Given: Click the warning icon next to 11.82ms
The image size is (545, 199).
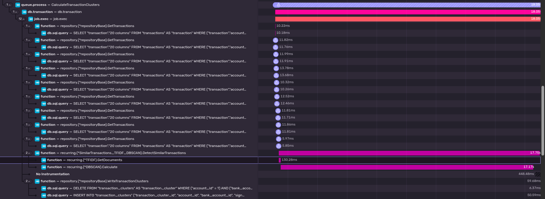Looking at the screenshot, I should click(276, 40).
